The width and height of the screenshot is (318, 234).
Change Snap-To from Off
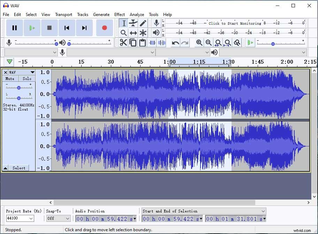[58, 218]
